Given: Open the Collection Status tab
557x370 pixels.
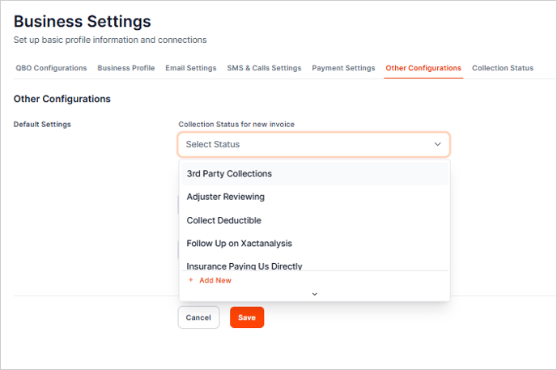Looking at the screenshot, I should [x=503, y=68].
